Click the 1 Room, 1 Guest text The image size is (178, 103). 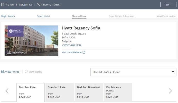click(51, 5)
